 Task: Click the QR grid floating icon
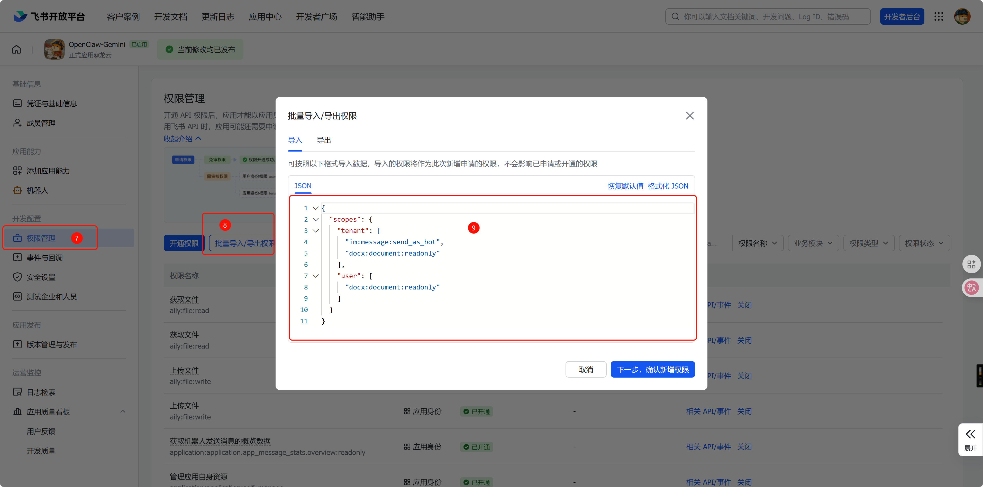[x=971, y=264]
